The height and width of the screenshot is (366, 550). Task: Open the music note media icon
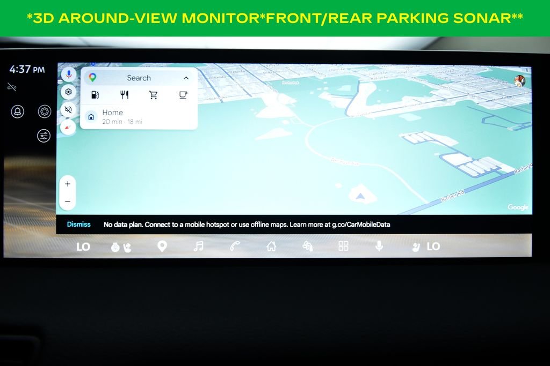pos(199,247)
